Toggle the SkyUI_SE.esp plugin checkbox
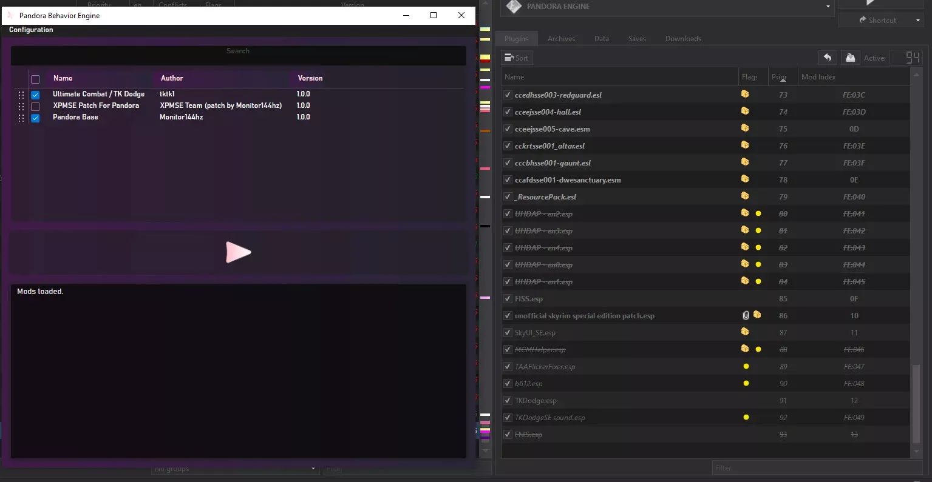Viewport: 932px width, 482px height. tap(508, 333)
